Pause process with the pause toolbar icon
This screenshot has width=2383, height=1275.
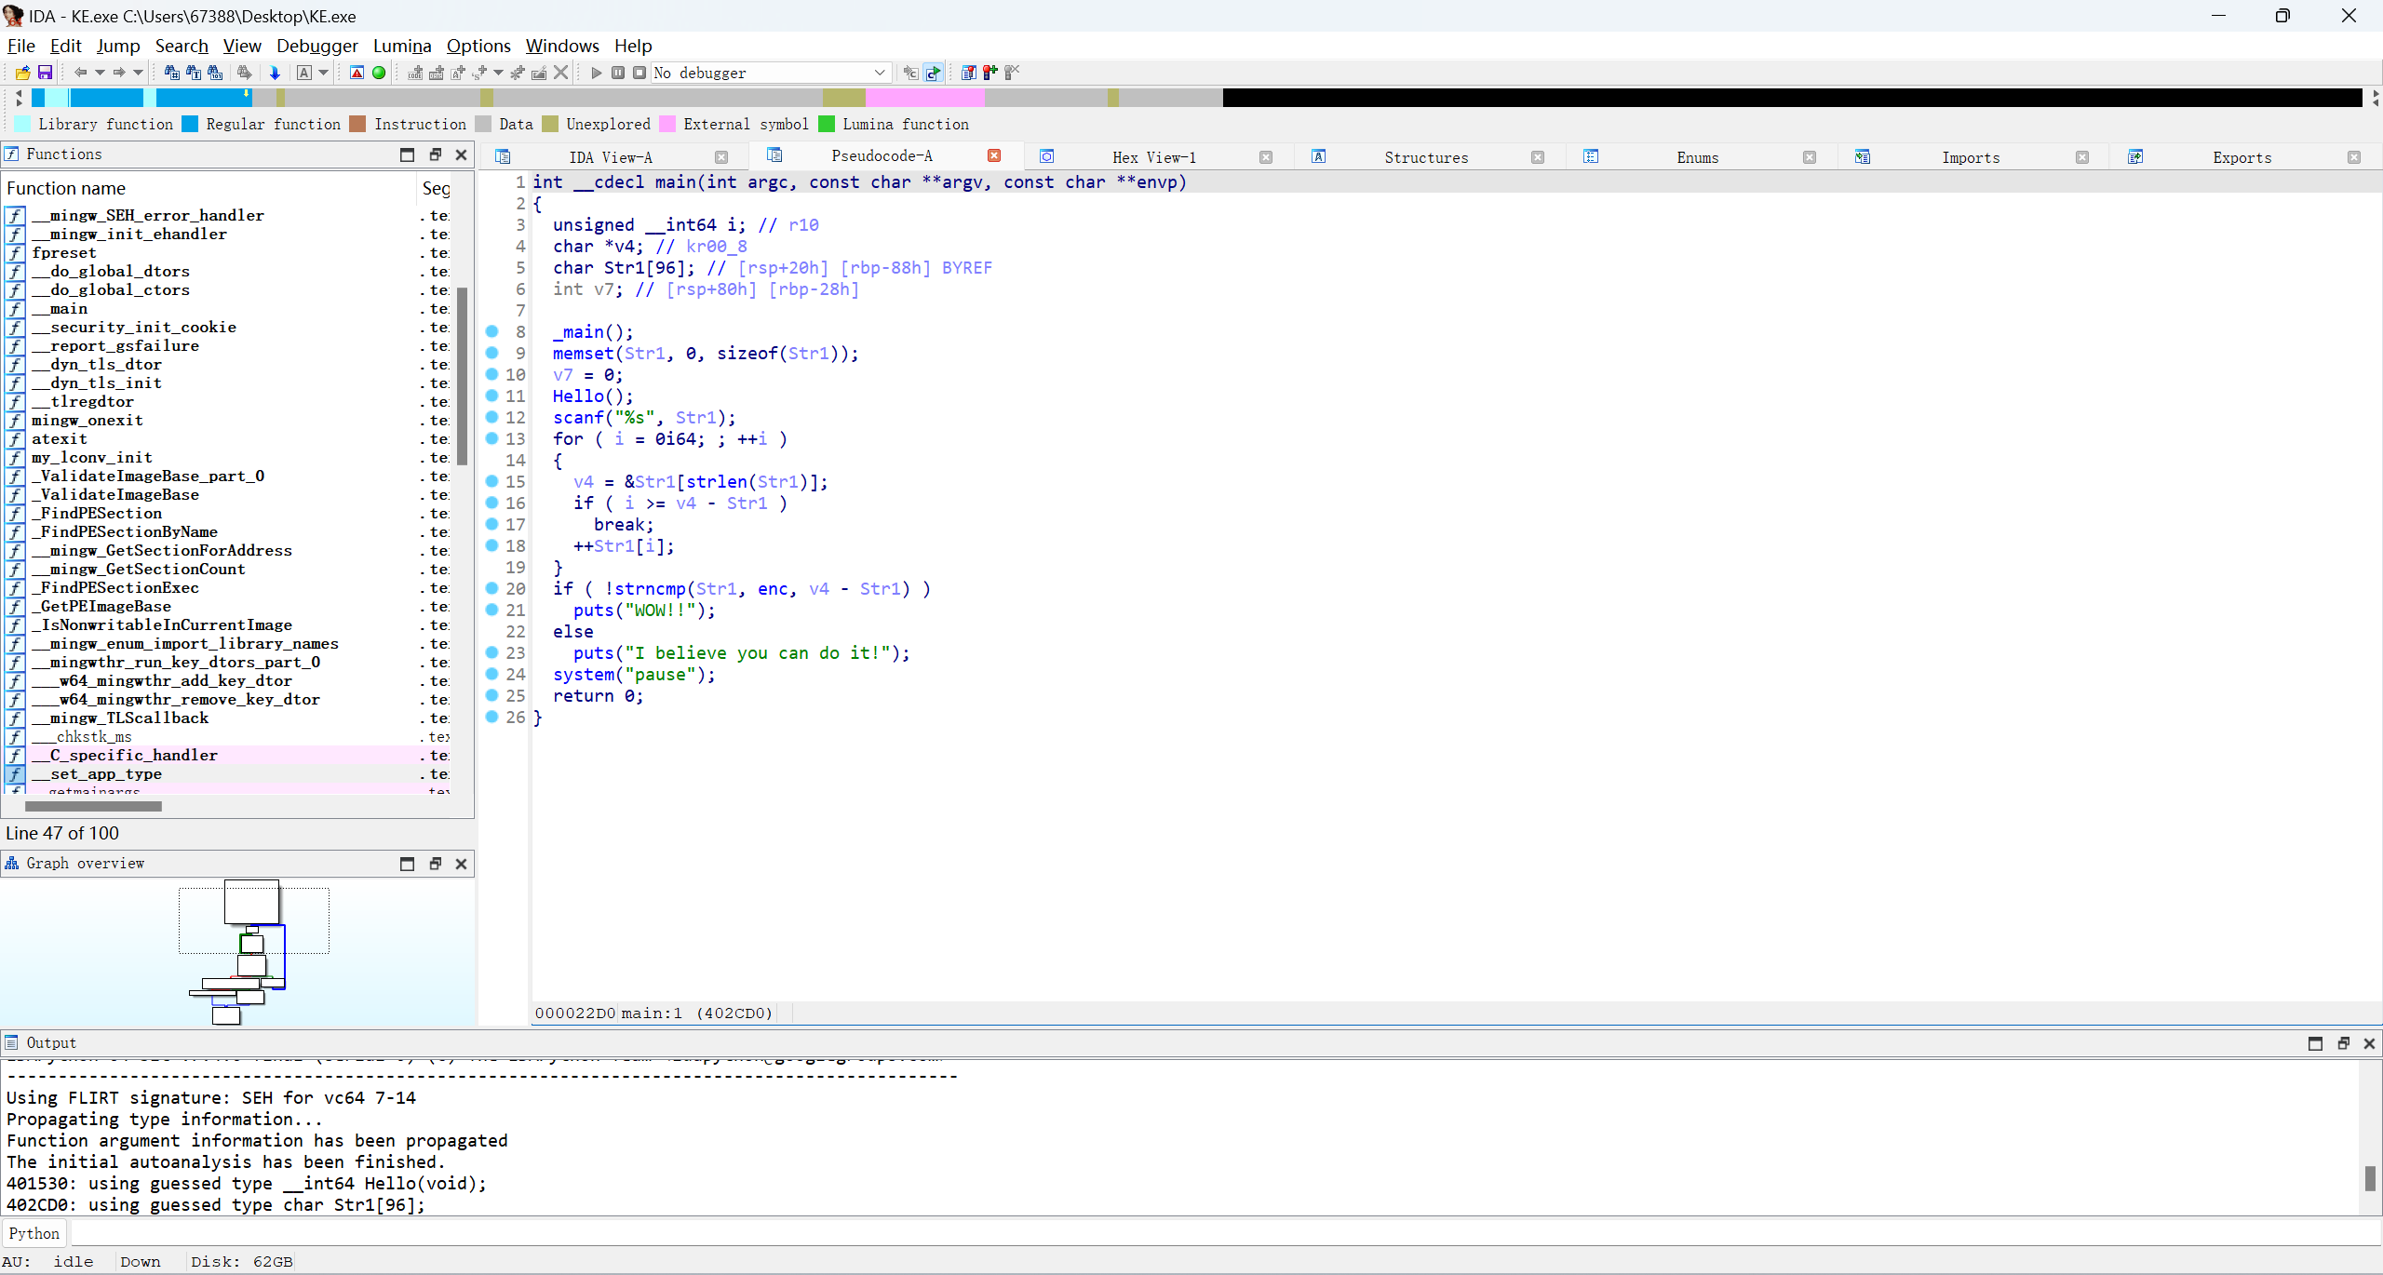pyautogui.click(x=617, y=73)
